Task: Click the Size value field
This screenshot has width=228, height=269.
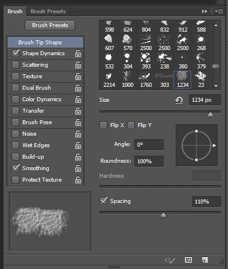Action: pyautogui.click(x=205, y=100)
